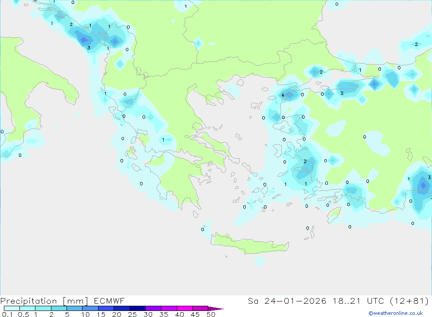Image resolution: width=432 pixels, height=317 pixels.
Task: Click the 'Sa 24-01-2026' date text
Action: (x=287, y=301)
